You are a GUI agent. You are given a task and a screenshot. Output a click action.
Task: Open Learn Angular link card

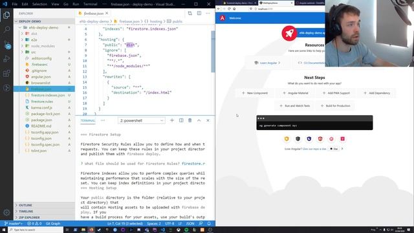coord(267,63)
